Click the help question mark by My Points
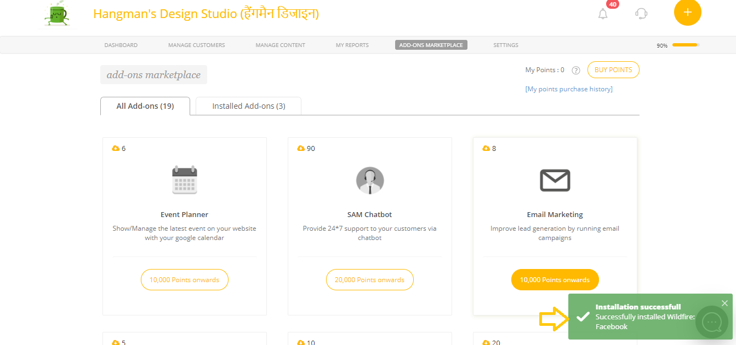Screen dimensions: 736x345 click(576, 70)
